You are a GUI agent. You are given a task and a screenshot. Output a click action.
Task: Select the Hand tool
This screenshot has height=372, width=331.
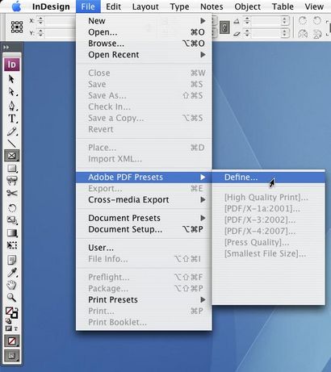tap(11, 285)
